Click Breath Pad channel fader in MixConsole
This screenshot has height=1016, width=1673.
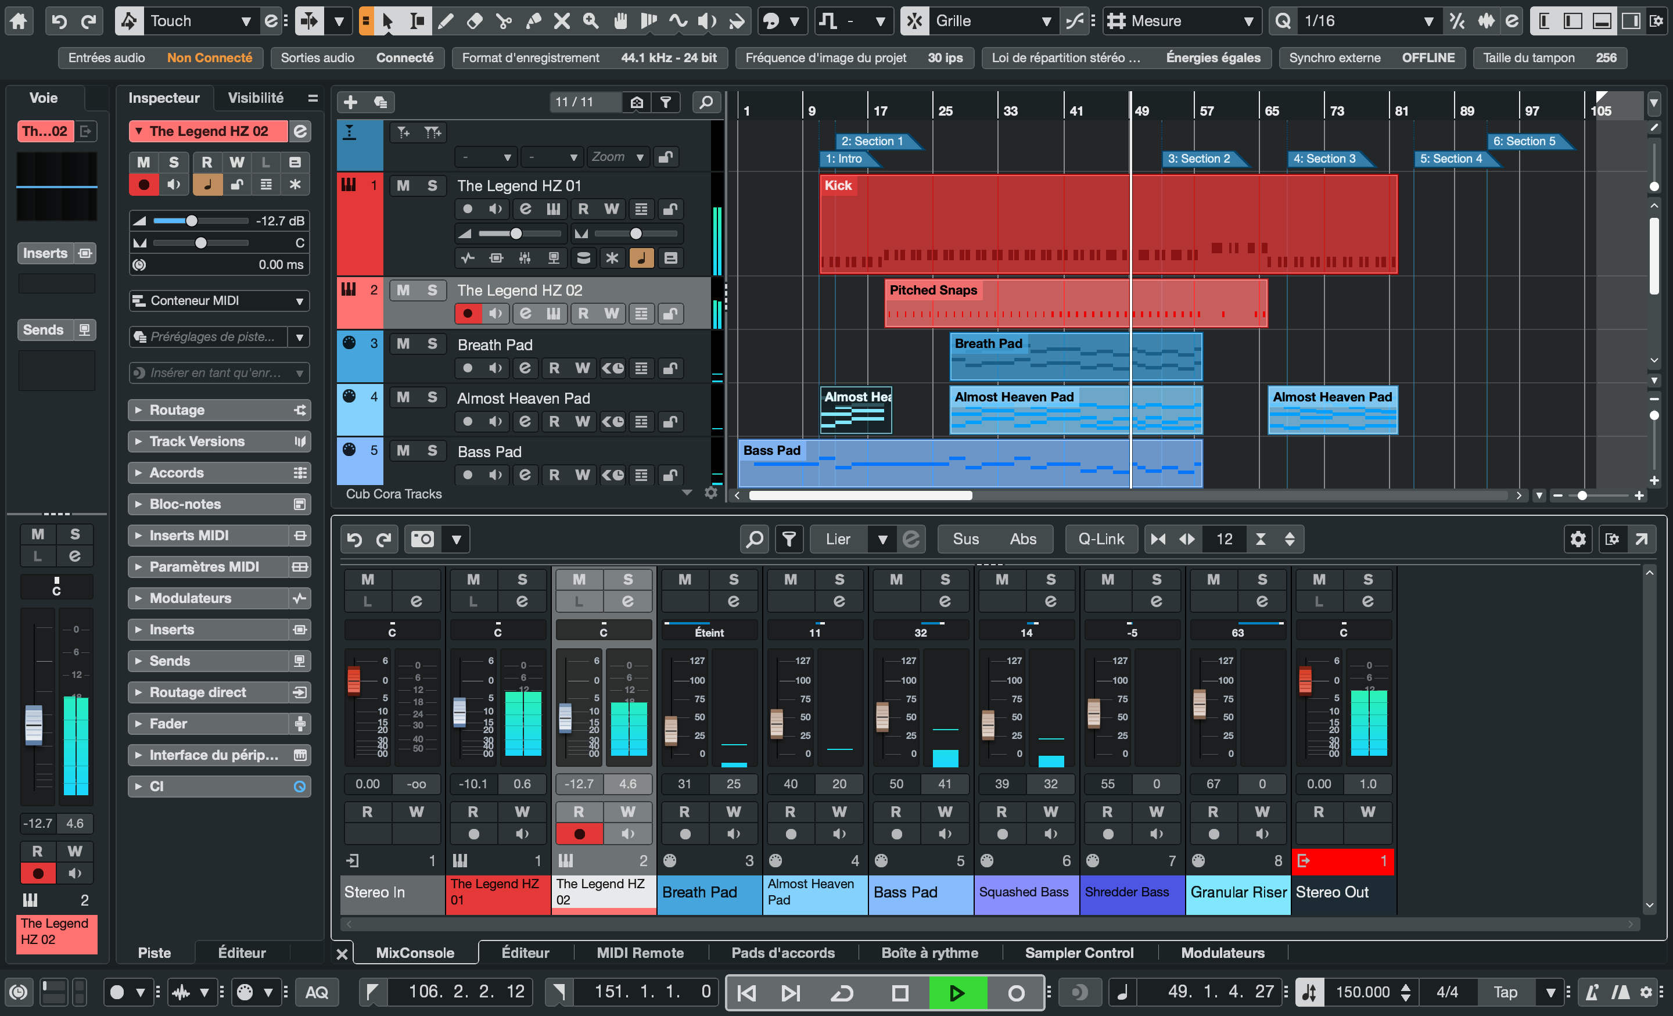point(671,730)
